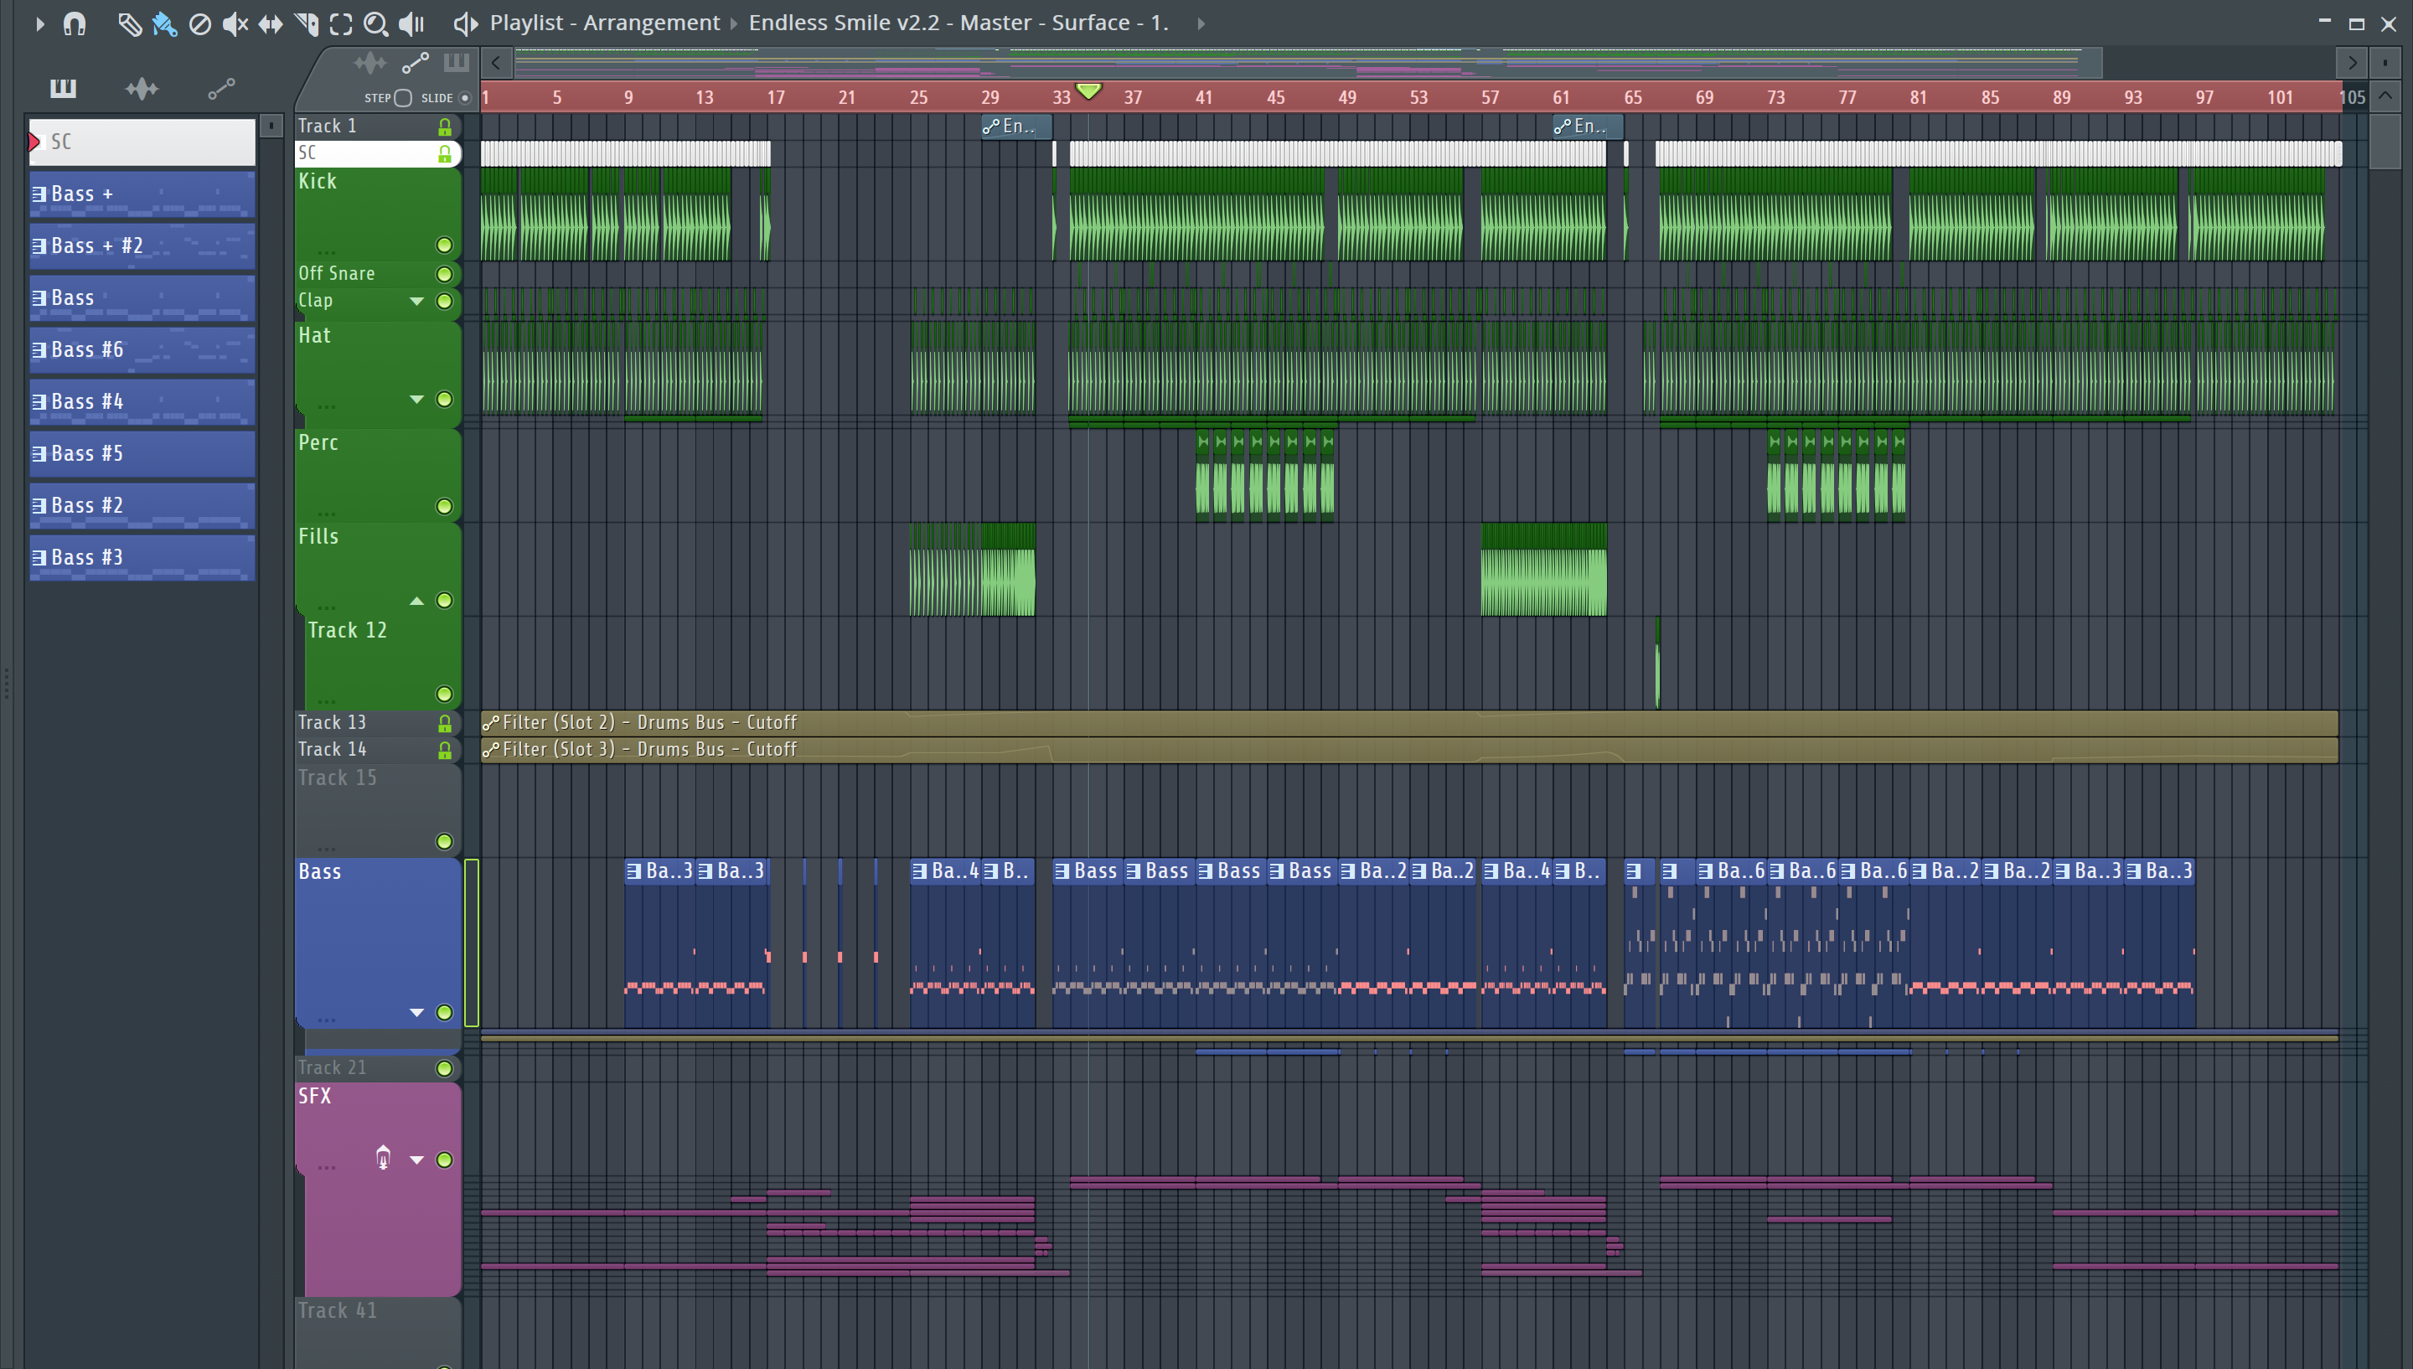
Task: Expand Clap track group arrow
Action: (416, 301)
